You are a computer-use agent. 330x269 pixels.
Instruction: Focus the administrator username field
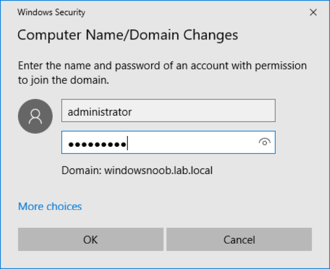168,110
